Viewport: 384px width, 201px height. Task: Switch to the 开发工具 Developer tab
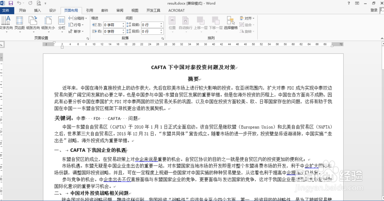[153, 10]
